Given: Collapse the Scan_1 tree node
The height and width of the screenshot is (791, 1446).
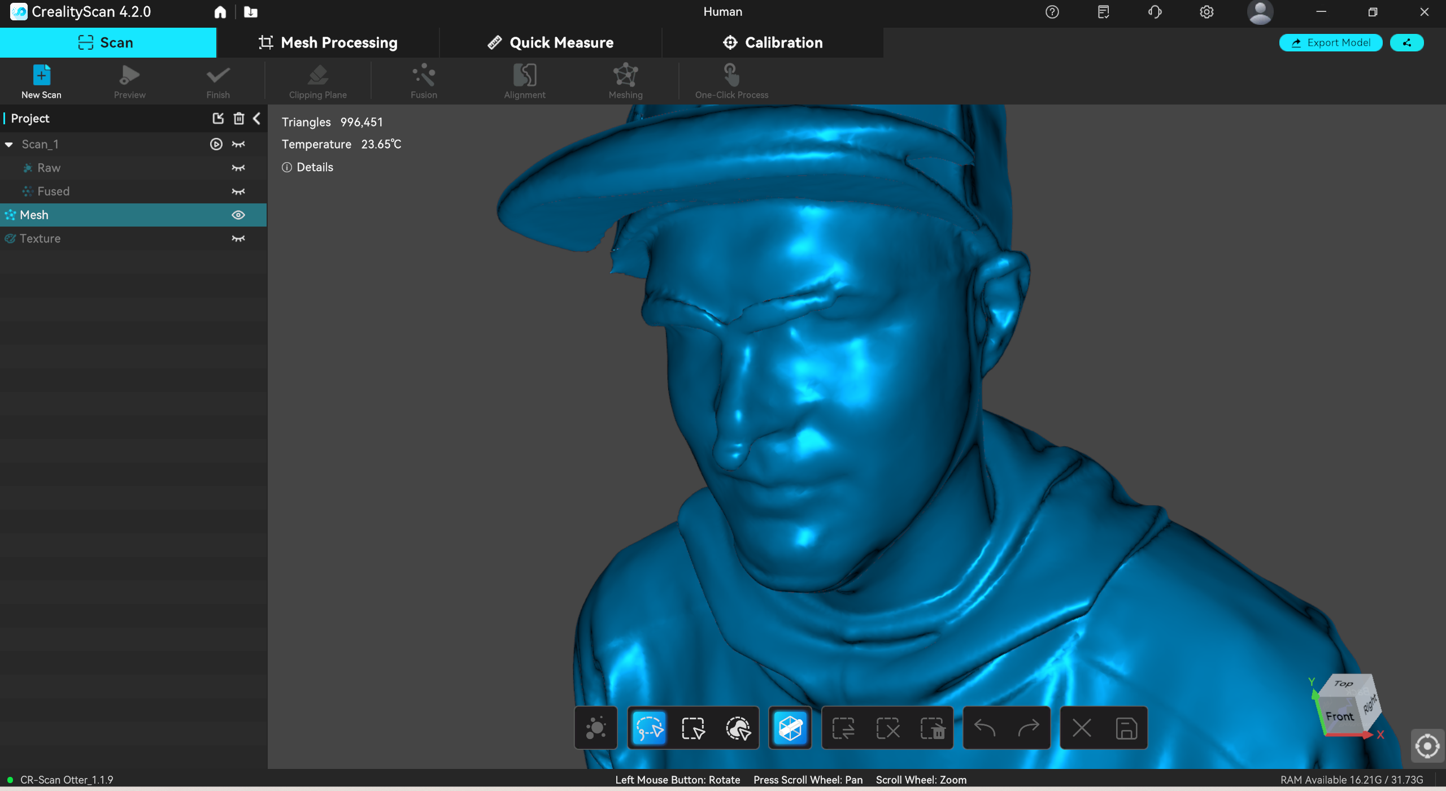Looking at the screenshot, I should [9, 145].
